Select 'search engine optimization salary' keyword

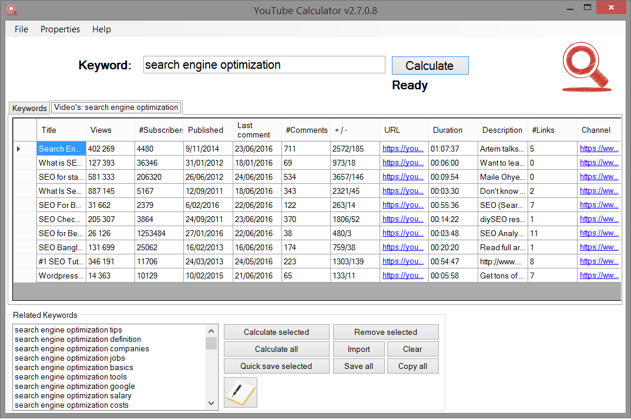[x=73, y=395]
